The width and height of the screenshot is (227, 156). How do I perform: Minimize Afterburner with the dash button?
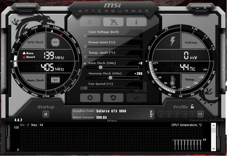[x=198, y=8]
